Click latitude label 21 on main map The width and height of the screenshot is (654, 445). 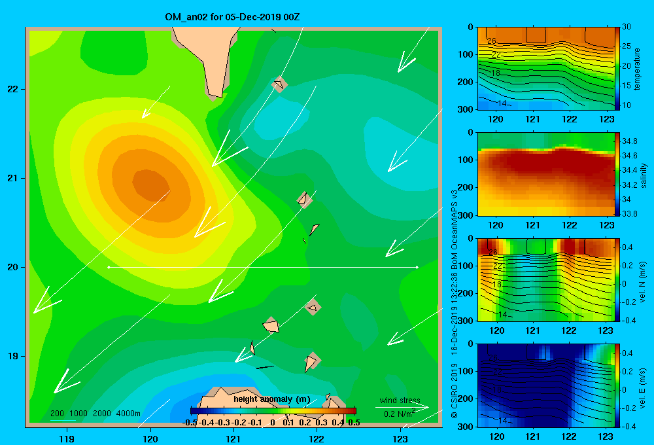[x=13, y=178]
